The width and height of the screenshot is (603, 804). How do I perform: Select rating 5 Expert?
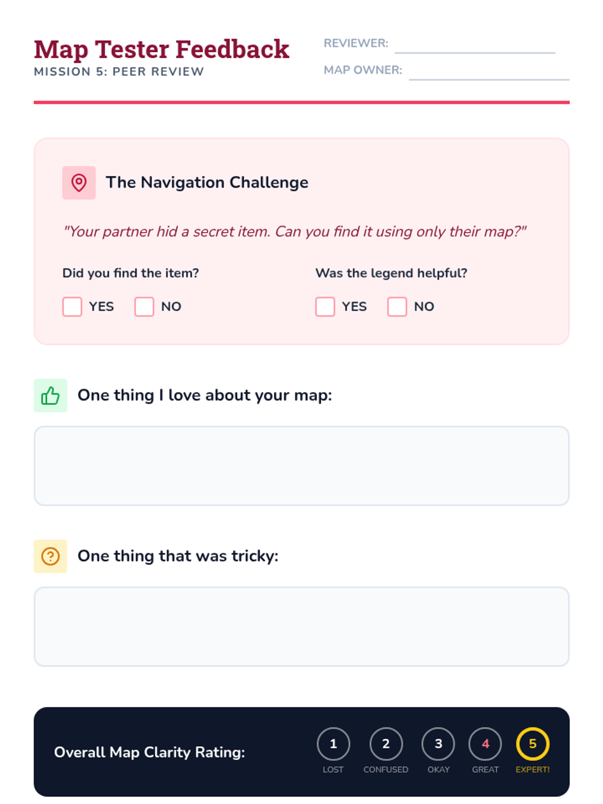(x=533, y=744)
